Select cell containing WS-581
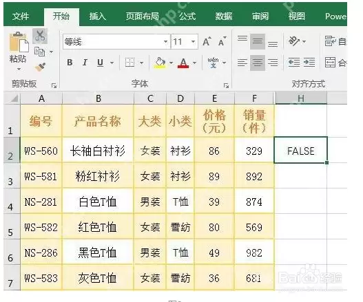 pyautogui.click(x=41, y=176)
